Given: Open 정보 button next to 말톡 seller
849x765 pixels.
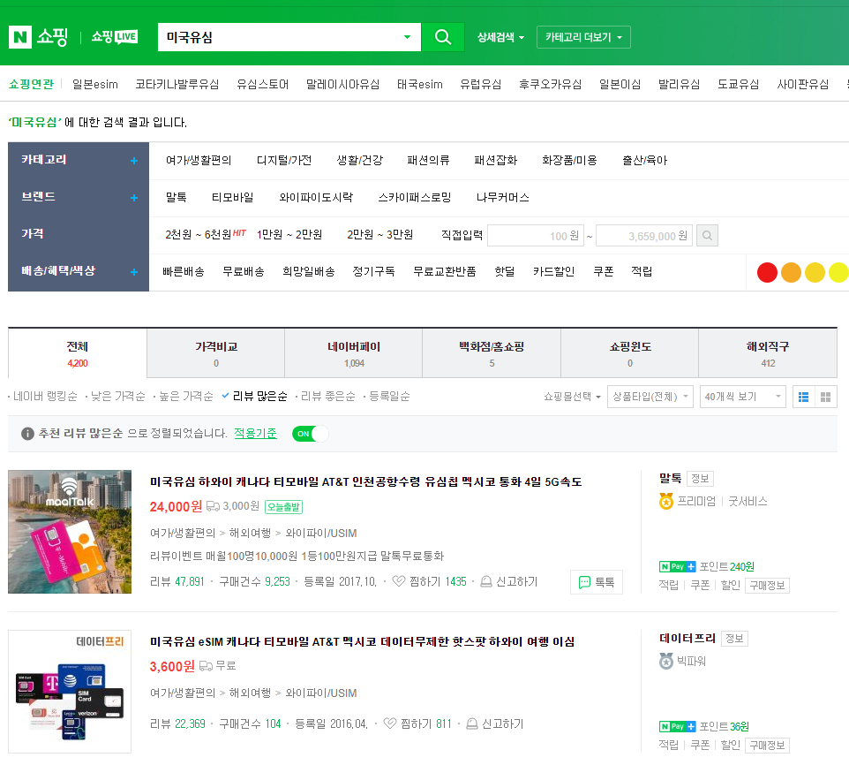Looking at the screenshot, I should (x=700, y=479).
